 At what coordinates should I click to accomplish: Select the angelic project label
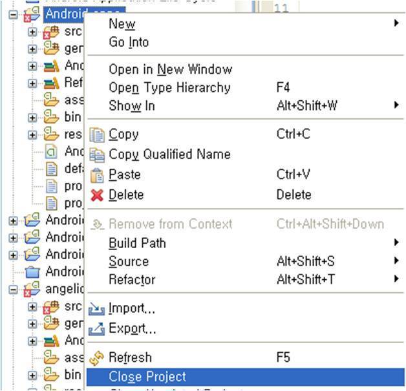click(65, 289)
